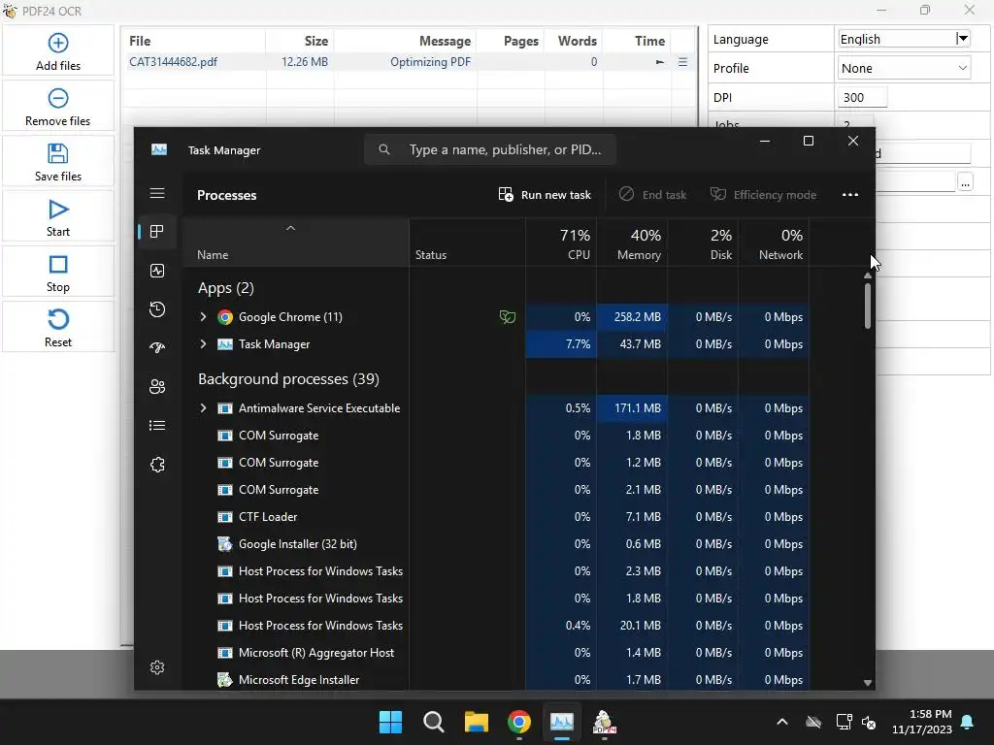Image resolution: width=994 pixels, height=745 pixels.
Task: Open Windows Search from taskbar
Action: (x=434, y=722)
